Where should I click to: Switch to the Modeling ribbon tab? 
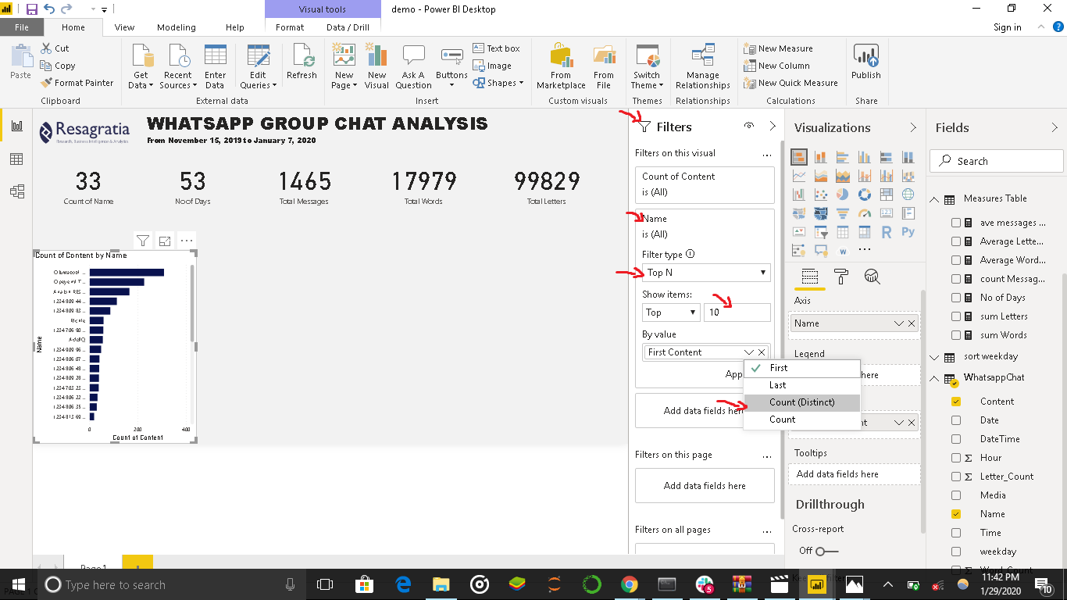177,27
